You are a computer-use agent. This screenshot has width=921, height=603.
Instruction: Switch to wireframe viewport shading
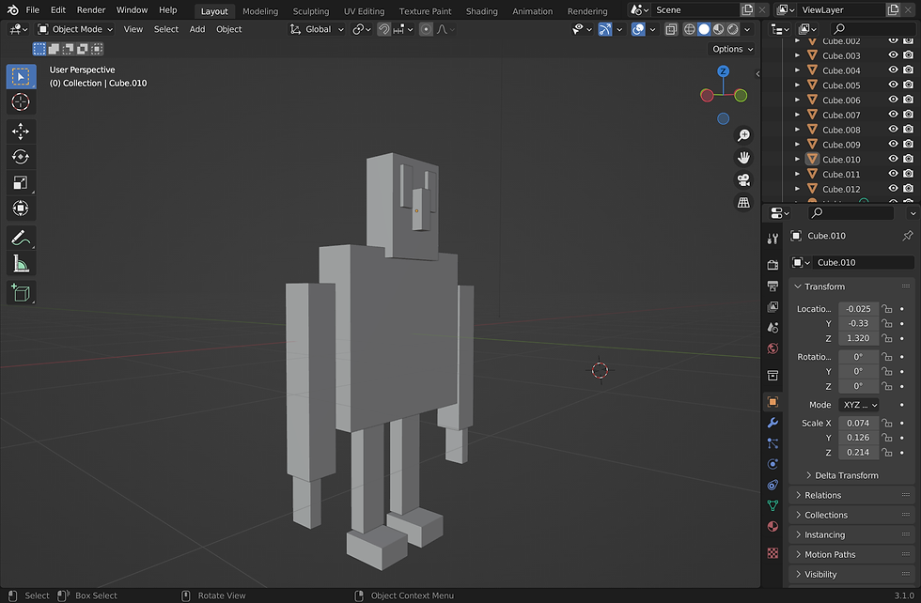click(690, 29)
